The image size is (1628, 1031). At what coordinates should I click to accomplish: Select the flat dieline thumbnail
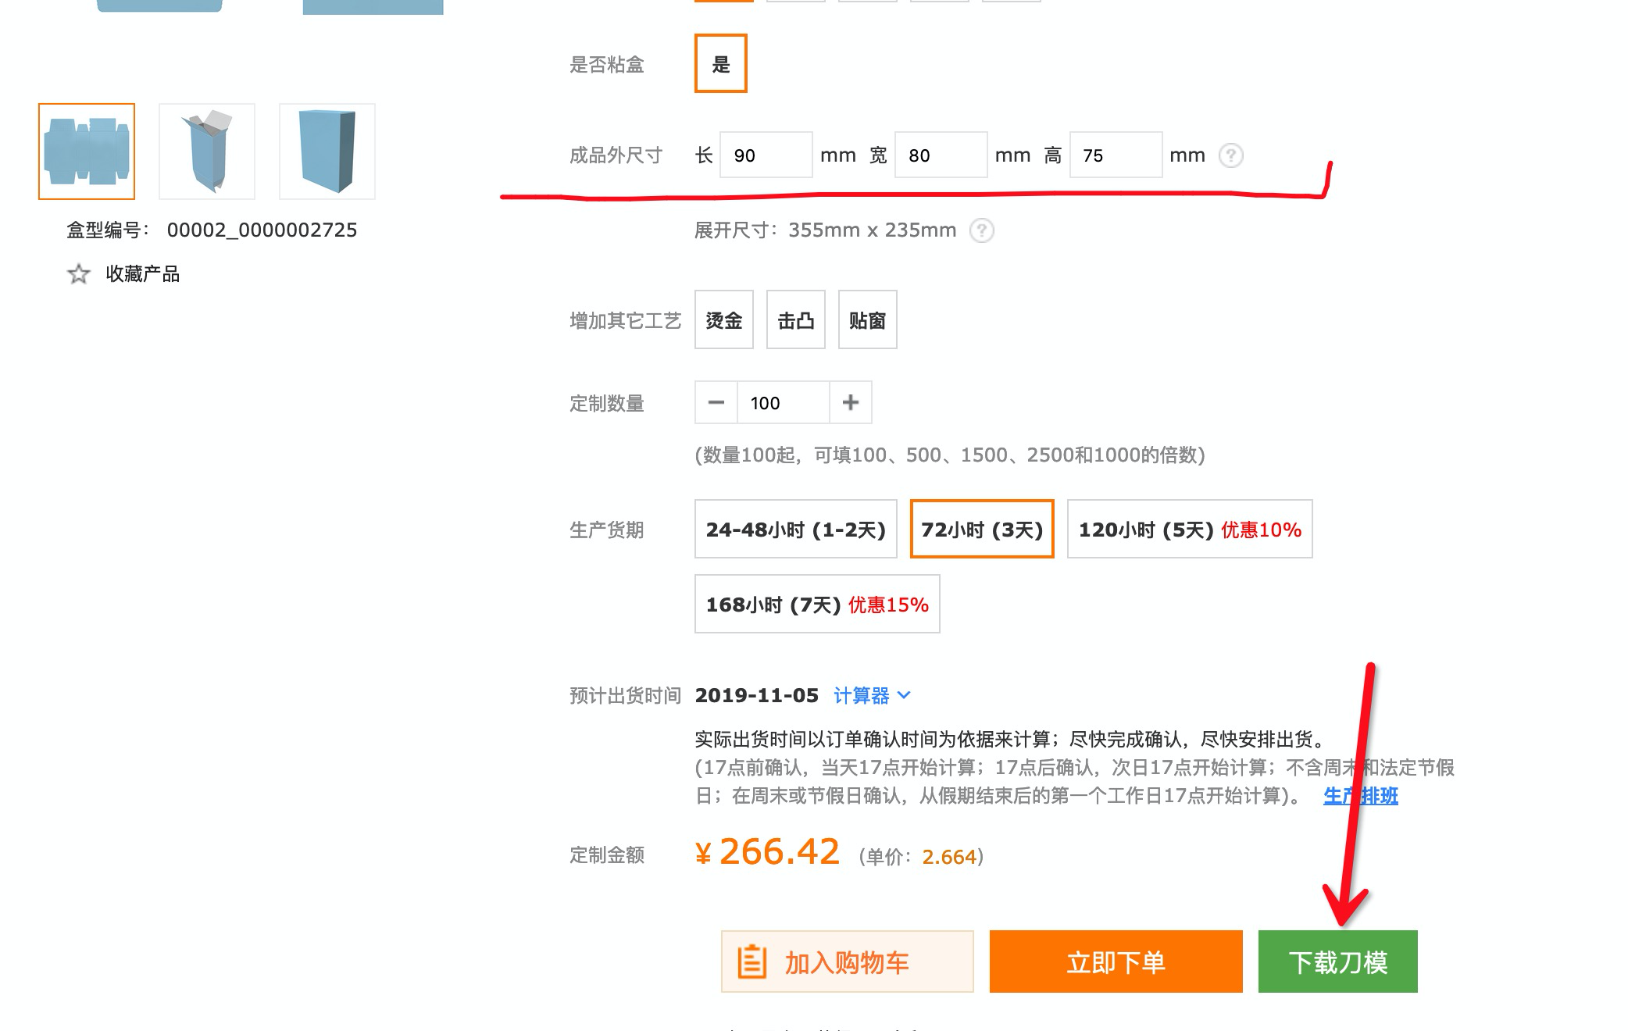click(x=87, y=149)
